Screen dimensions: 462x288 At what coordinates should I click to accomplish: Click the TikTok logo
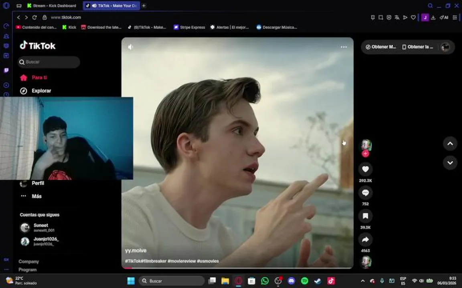tap(38, 46)
